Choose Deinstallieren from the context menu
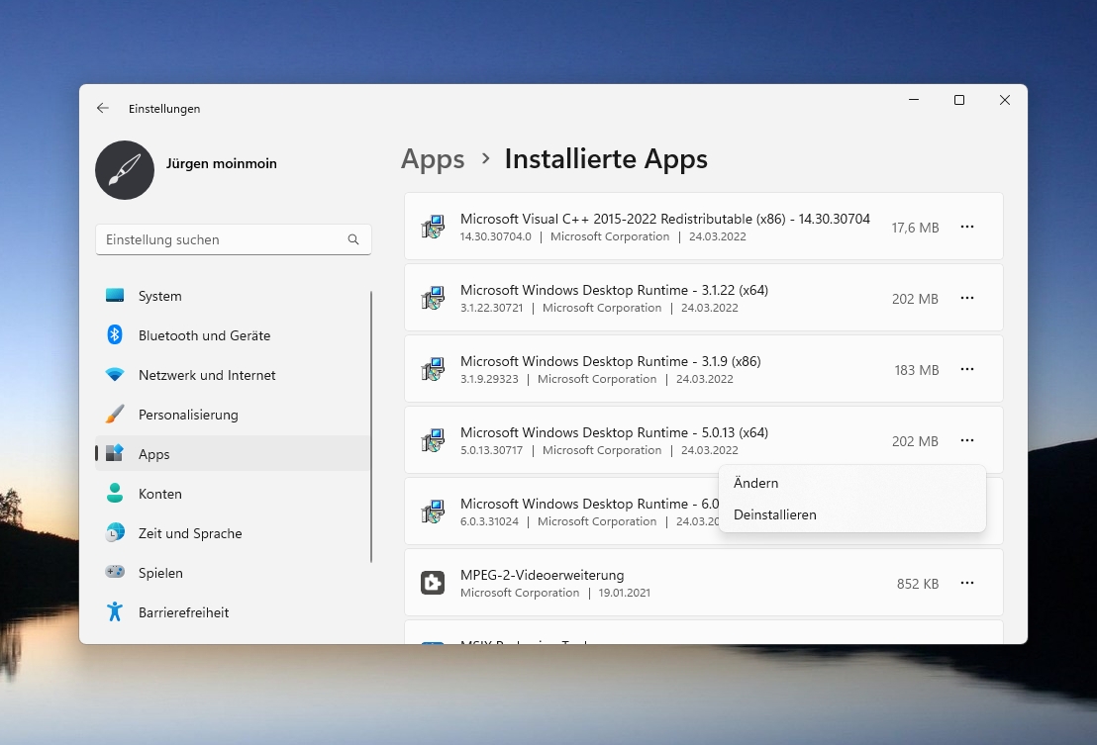Viewport: 1097px width, 745px height. [x=852, y=514]
